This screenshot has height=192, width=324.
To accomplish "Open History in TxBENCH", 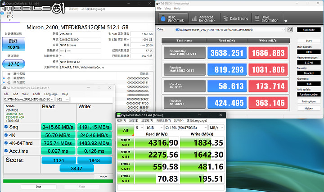I will click(309, 108).
